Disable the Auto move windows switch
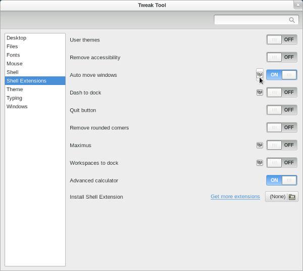The image size is (303, 271). point(282,75)
